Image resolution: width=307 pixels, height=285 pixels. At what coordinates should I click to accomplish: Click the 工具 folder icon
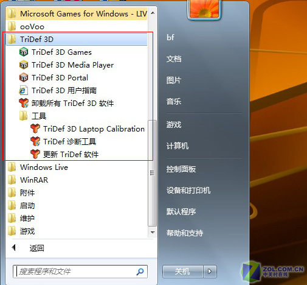[x=24, y=116]
